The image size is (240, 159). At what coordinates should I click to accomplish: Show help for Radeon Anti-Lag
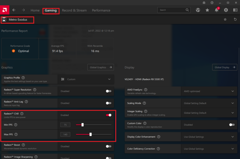coord(26,102)
